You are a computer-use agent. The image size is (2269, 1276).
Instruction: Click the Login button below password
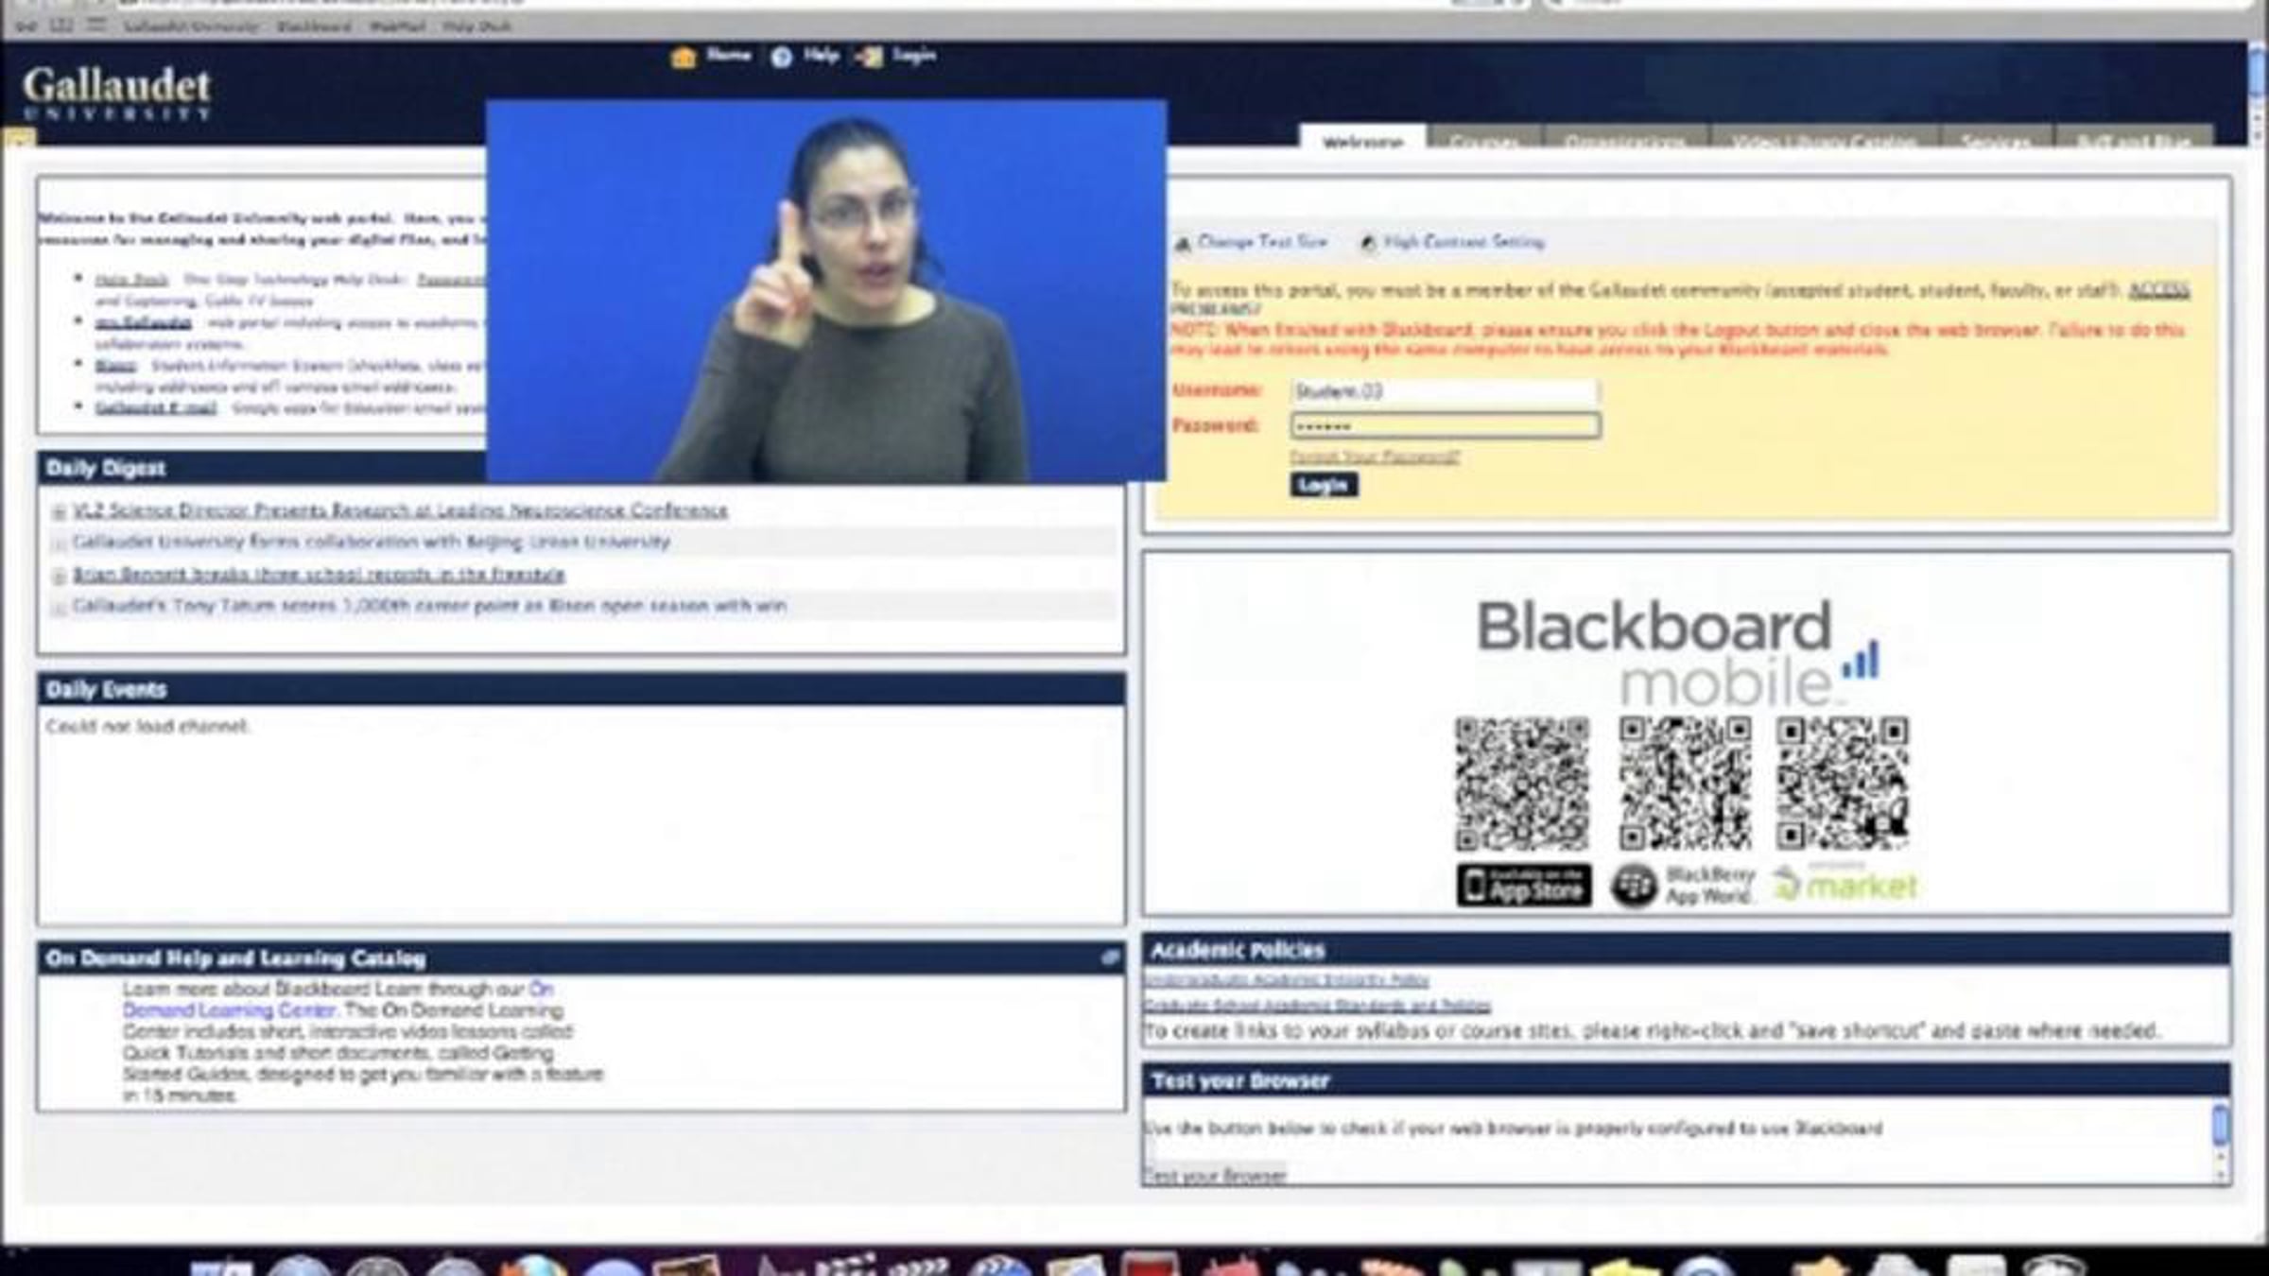[x=1324, y=485]
